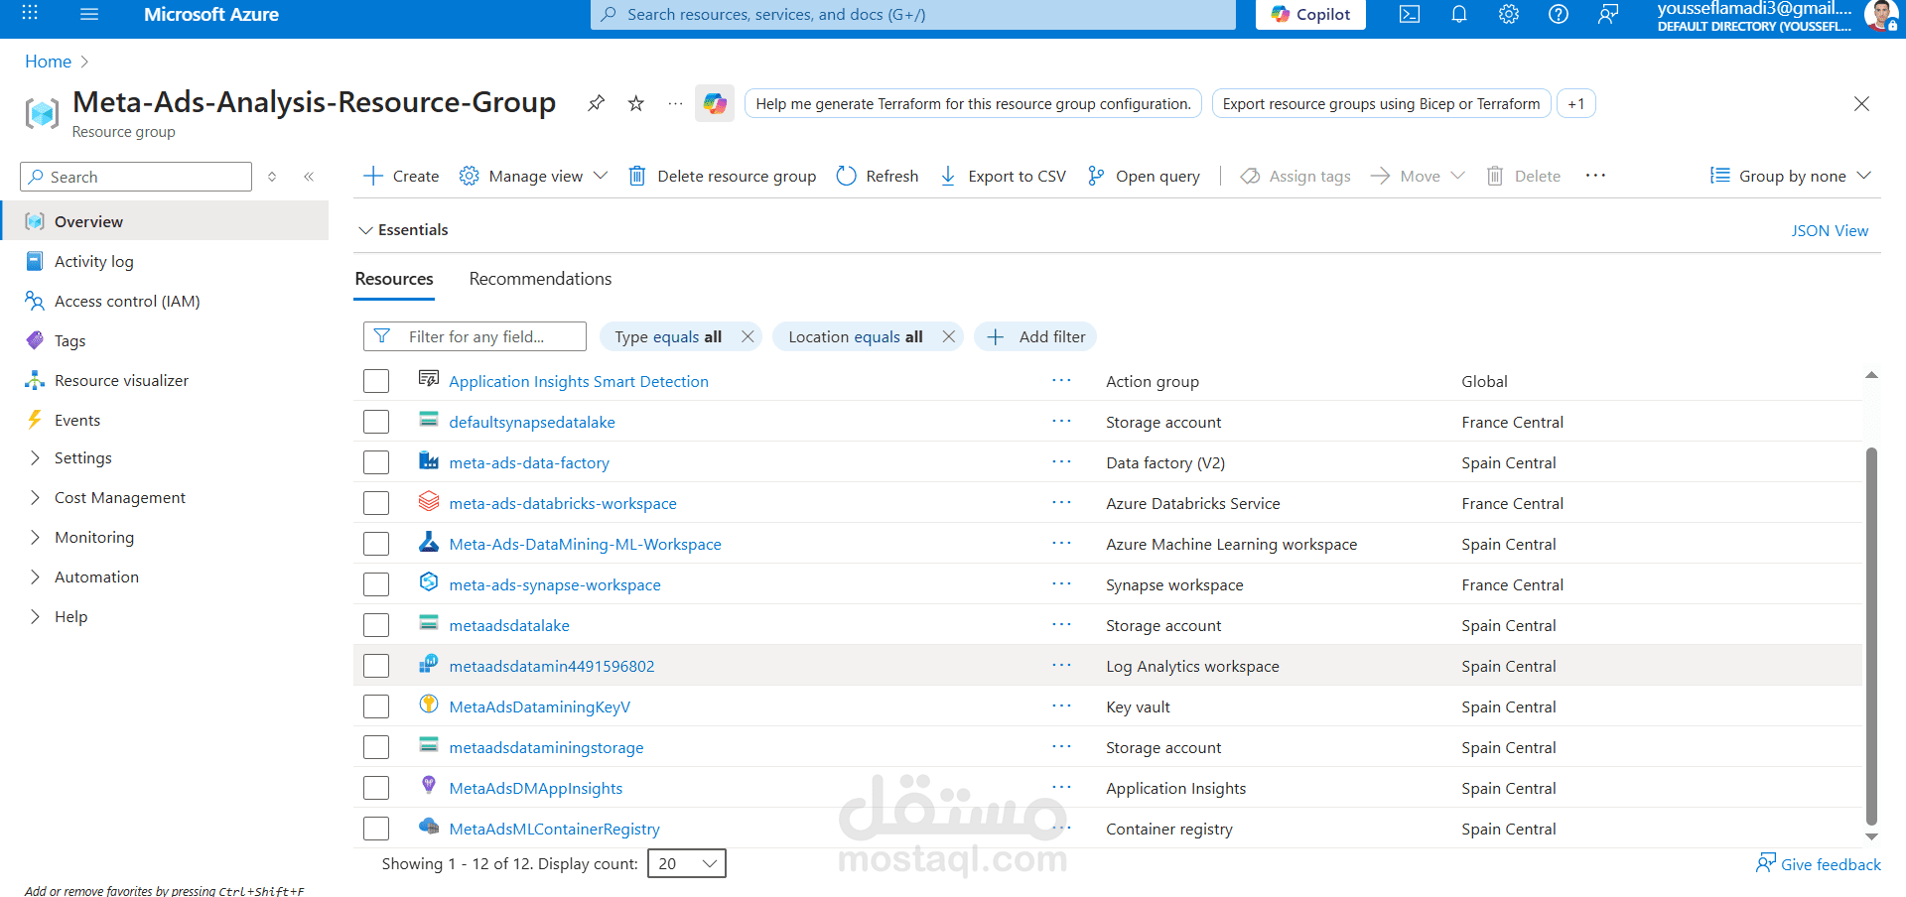Viewport: 1906px width, 897px height.
Task: Select metaadsdatamin4491596802 checkbox
Action: 376,666
